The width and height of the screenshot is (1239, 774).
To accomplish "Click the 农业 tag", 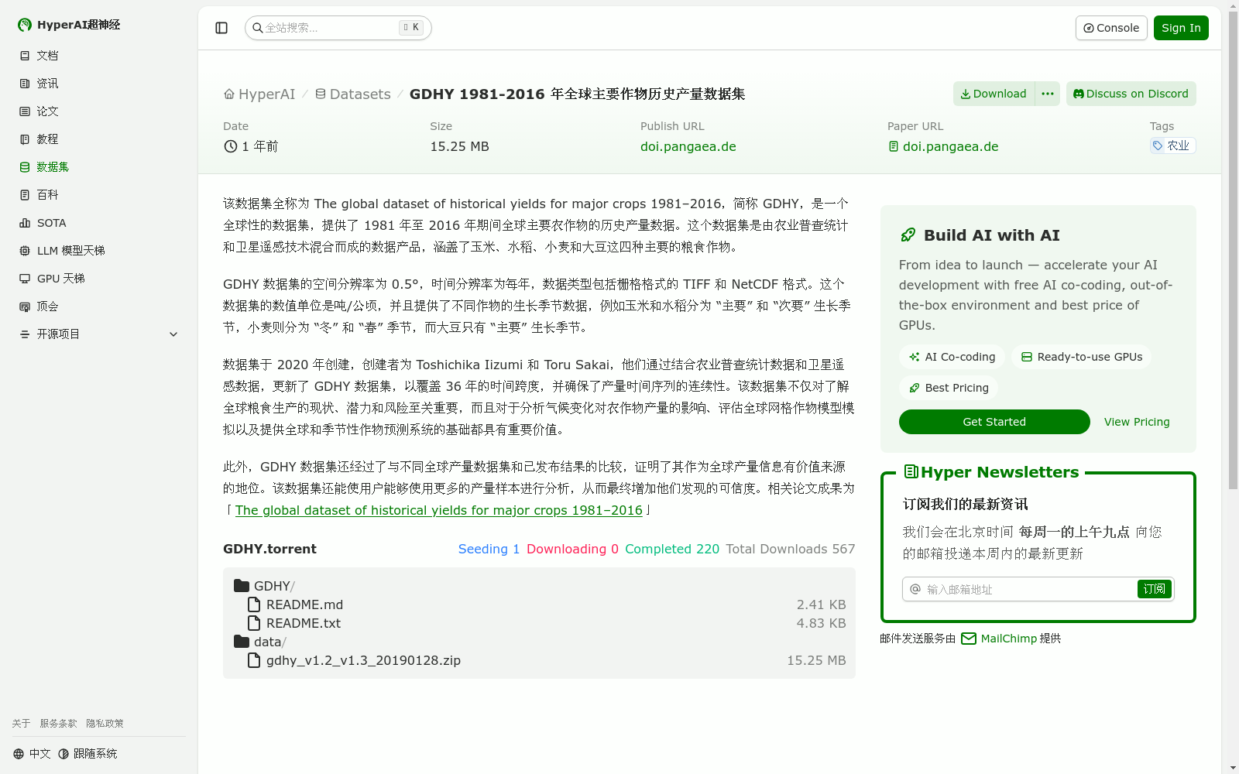I will (x=1172, y=146).
